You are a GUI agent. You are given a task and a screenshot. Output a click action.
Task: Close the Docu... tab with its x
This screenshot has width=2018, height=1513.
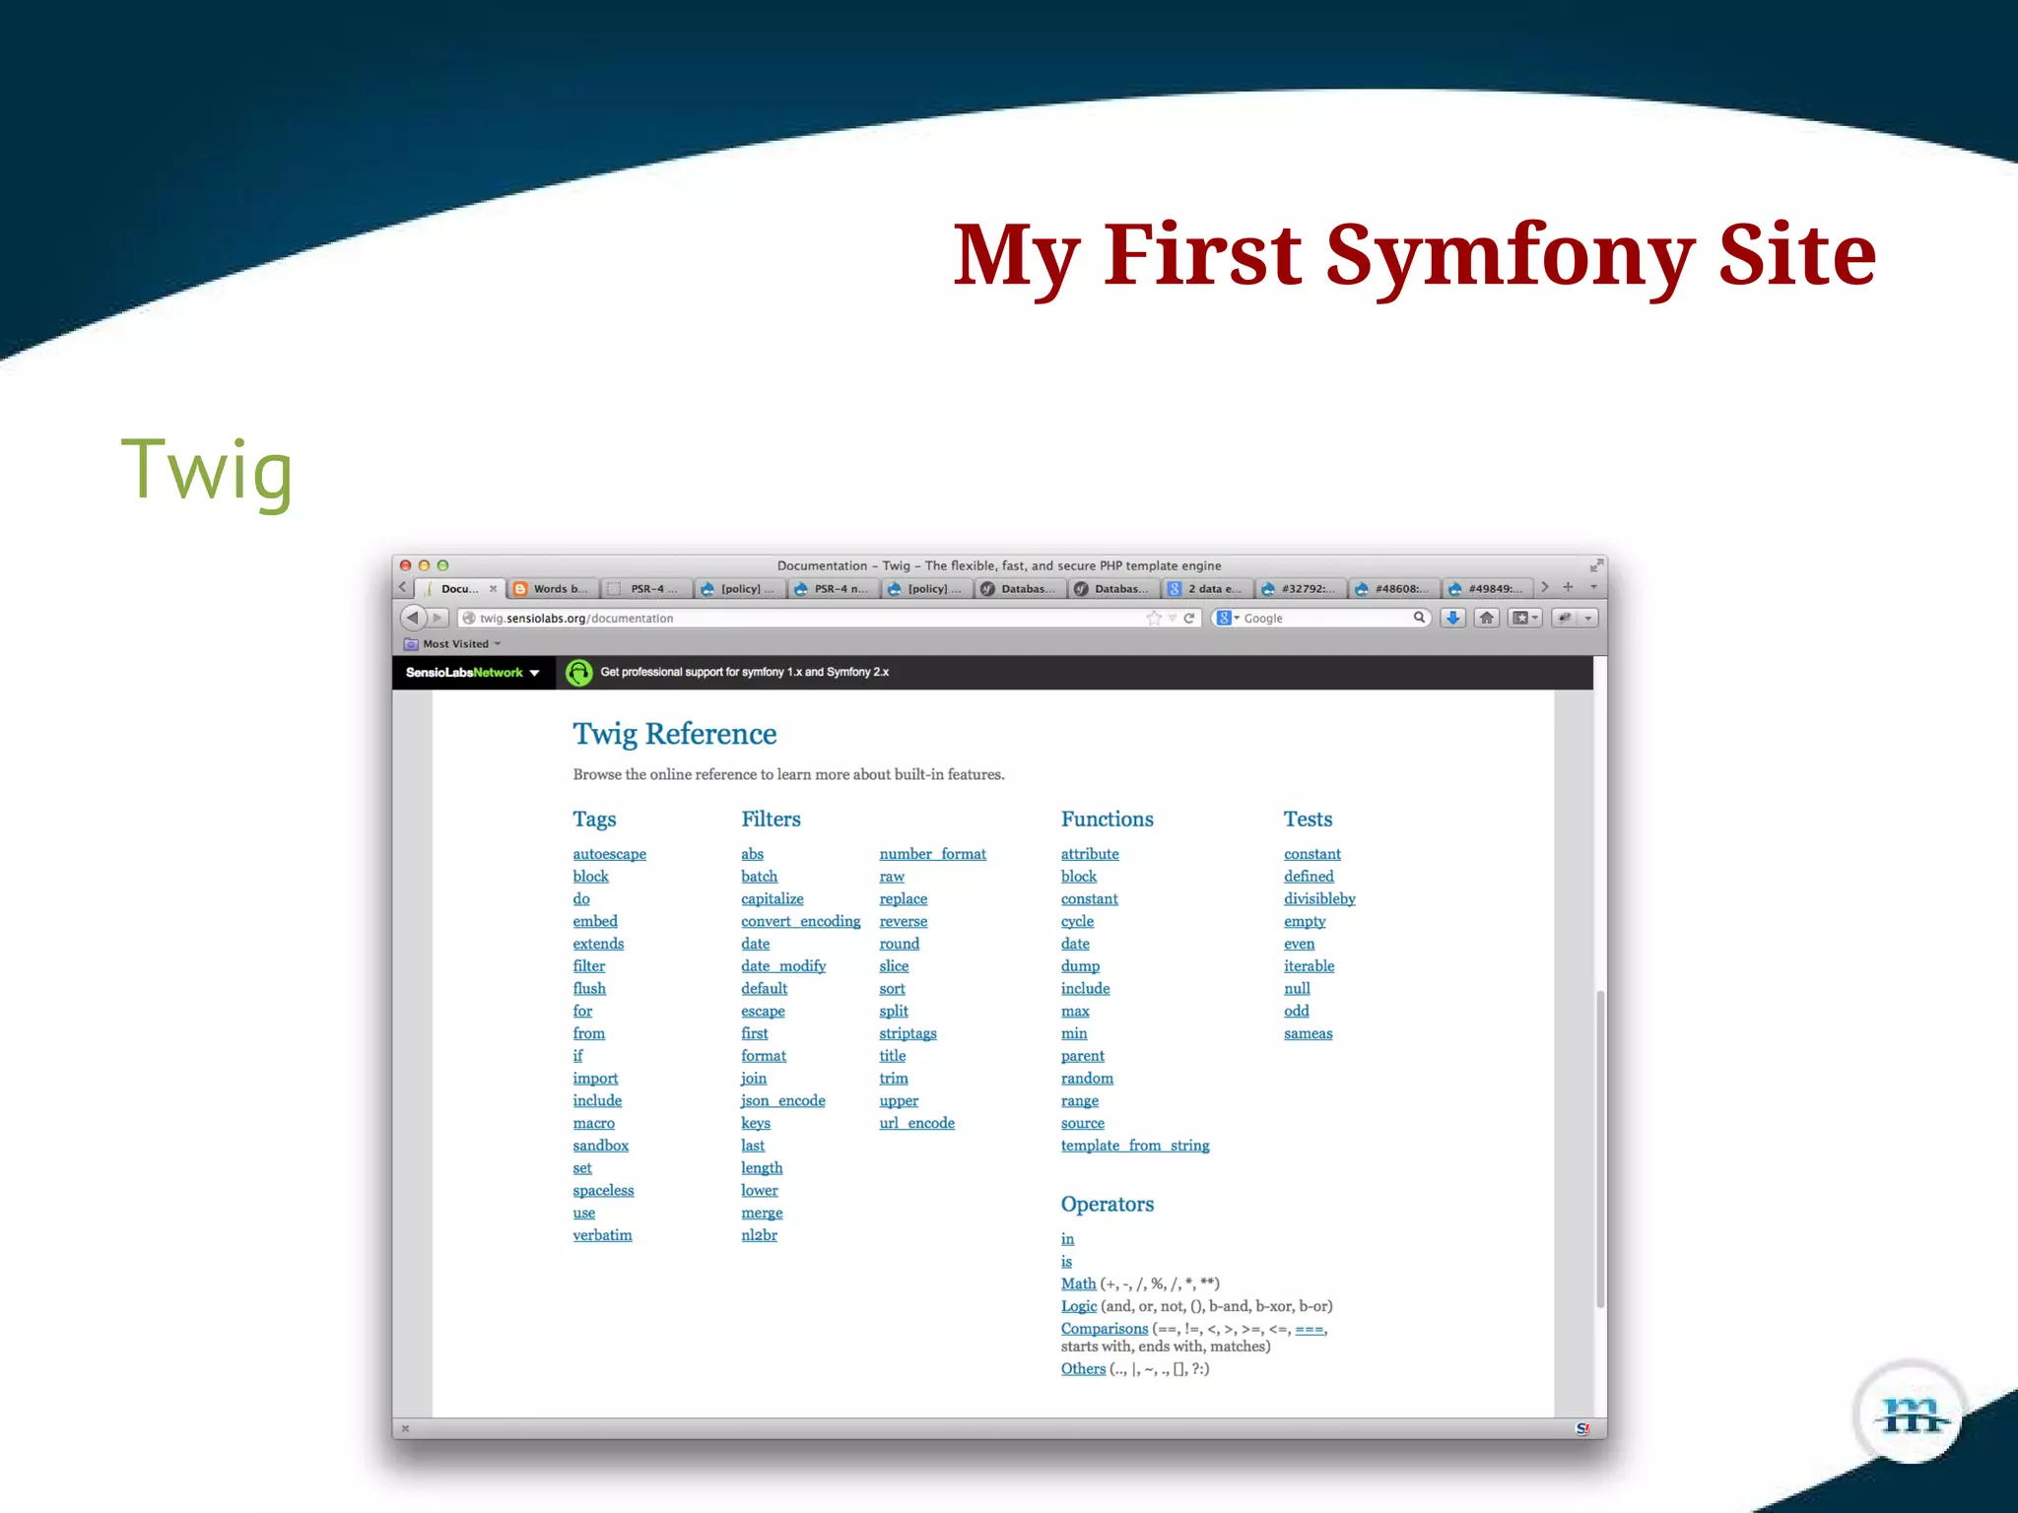coord(494,589)
